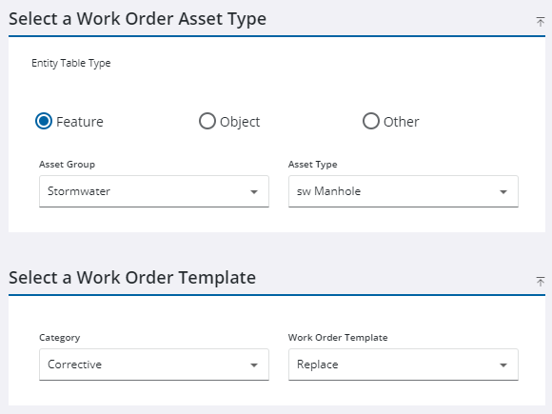Collapse the Work Order Asset Type section icon
Screen dimensions: 552x414
tap(540, 22)
